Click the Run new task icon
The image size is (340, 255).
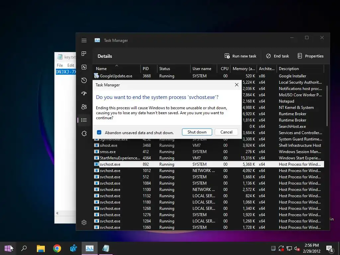[227, 56]
